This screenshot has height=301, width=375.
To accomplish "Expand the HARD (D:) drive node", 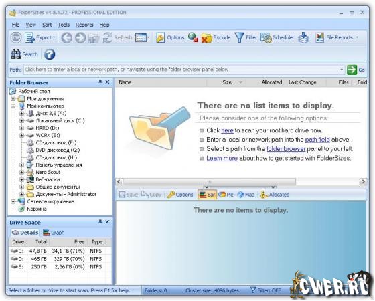I will 21,128.
